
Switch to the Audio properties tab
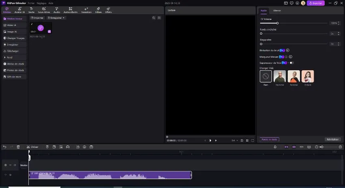pos(263,11)
